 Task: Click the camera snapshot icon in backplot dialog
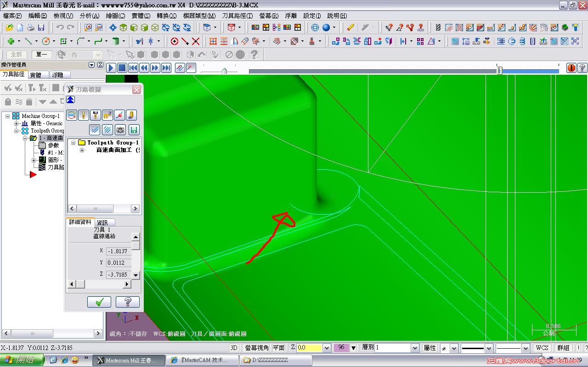point(120,130)
